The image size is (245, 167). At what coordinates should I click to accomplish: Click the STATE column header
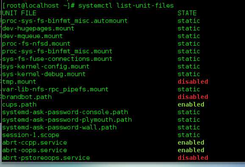click(x=187, y=13)
